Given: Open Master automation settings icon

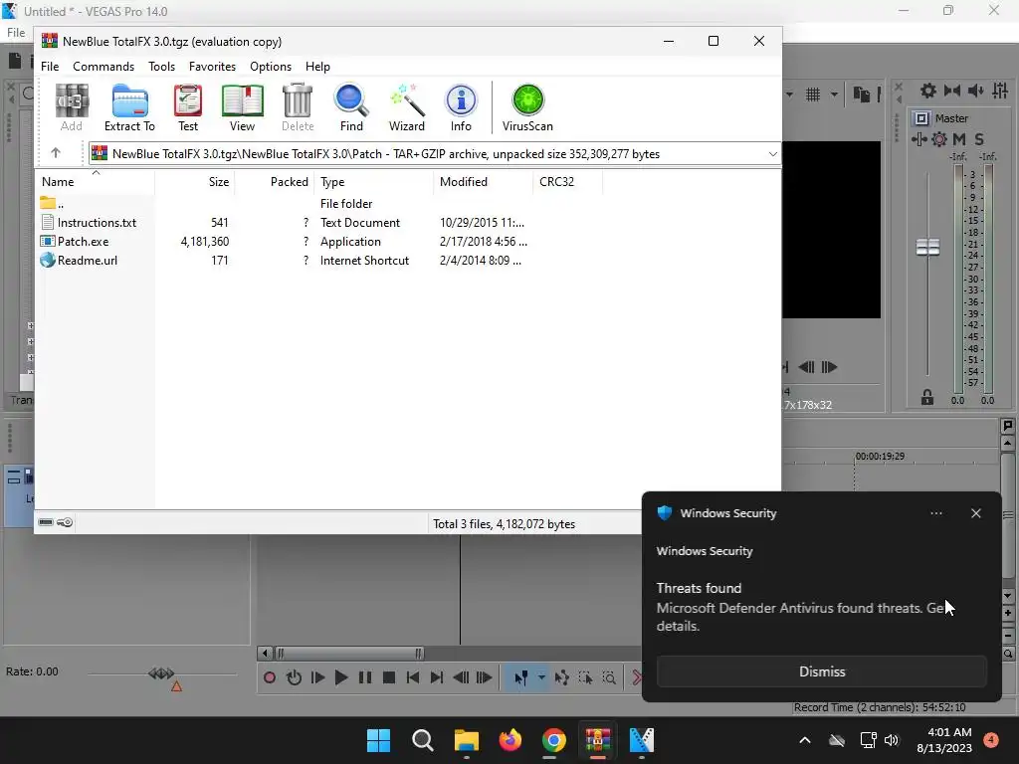Looking at the screenshot, I should pos(939,139).
